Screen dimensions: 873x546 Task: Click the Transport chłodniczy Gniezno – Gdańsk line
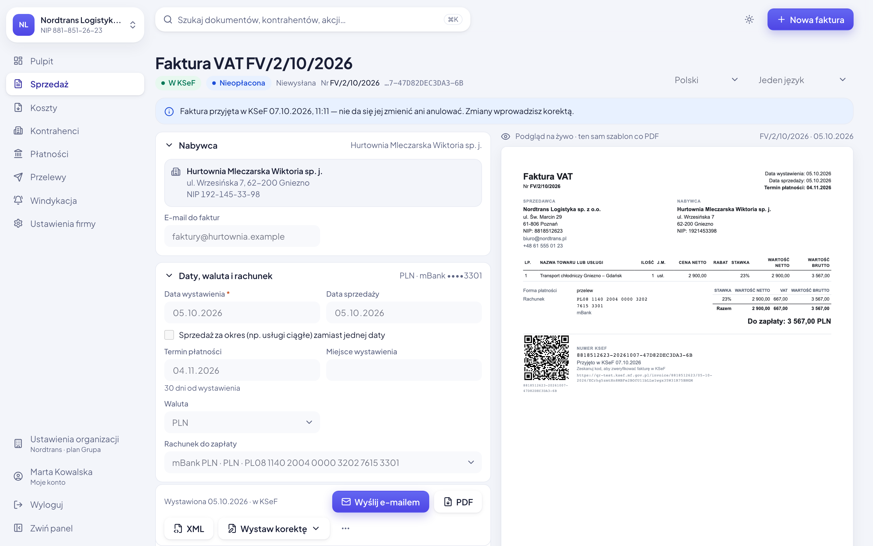pos(581,276)
